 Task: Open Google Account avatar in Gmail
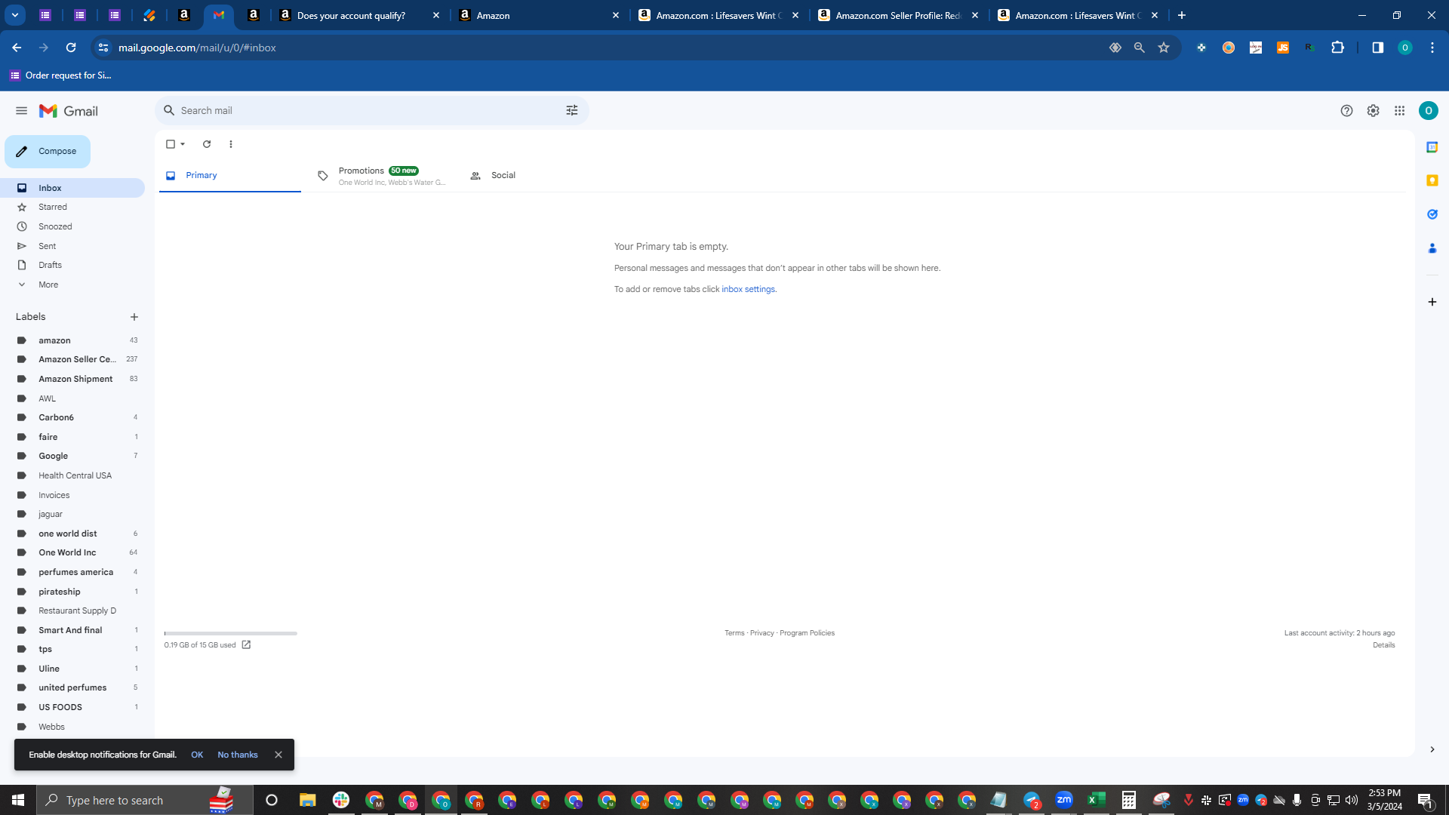pyautogui.click(x=1428, y=111)
